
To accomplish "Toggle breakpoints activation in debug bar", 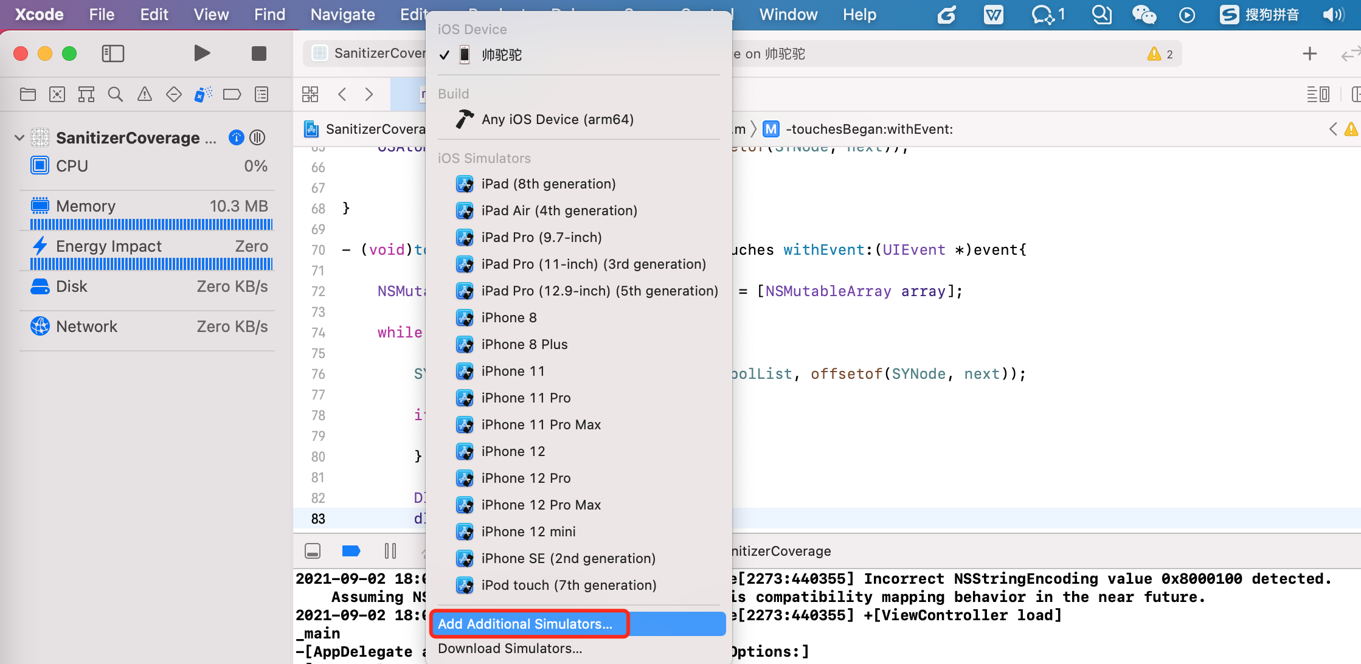I will pos(352,551).
